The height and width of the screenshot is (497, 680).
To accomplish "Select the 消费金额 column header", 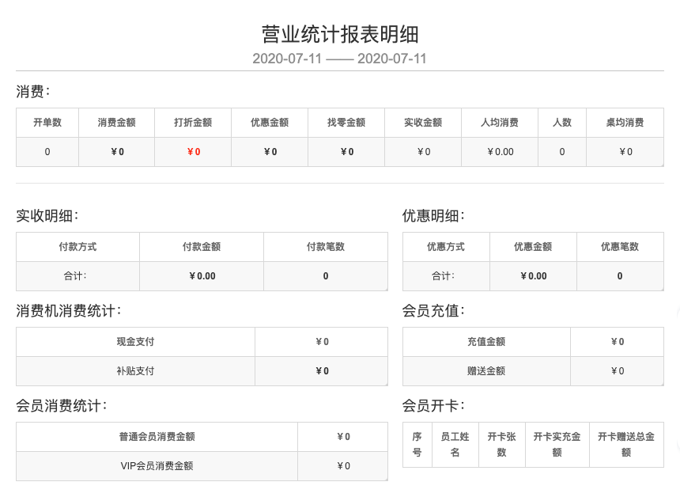I will point(116,123).
